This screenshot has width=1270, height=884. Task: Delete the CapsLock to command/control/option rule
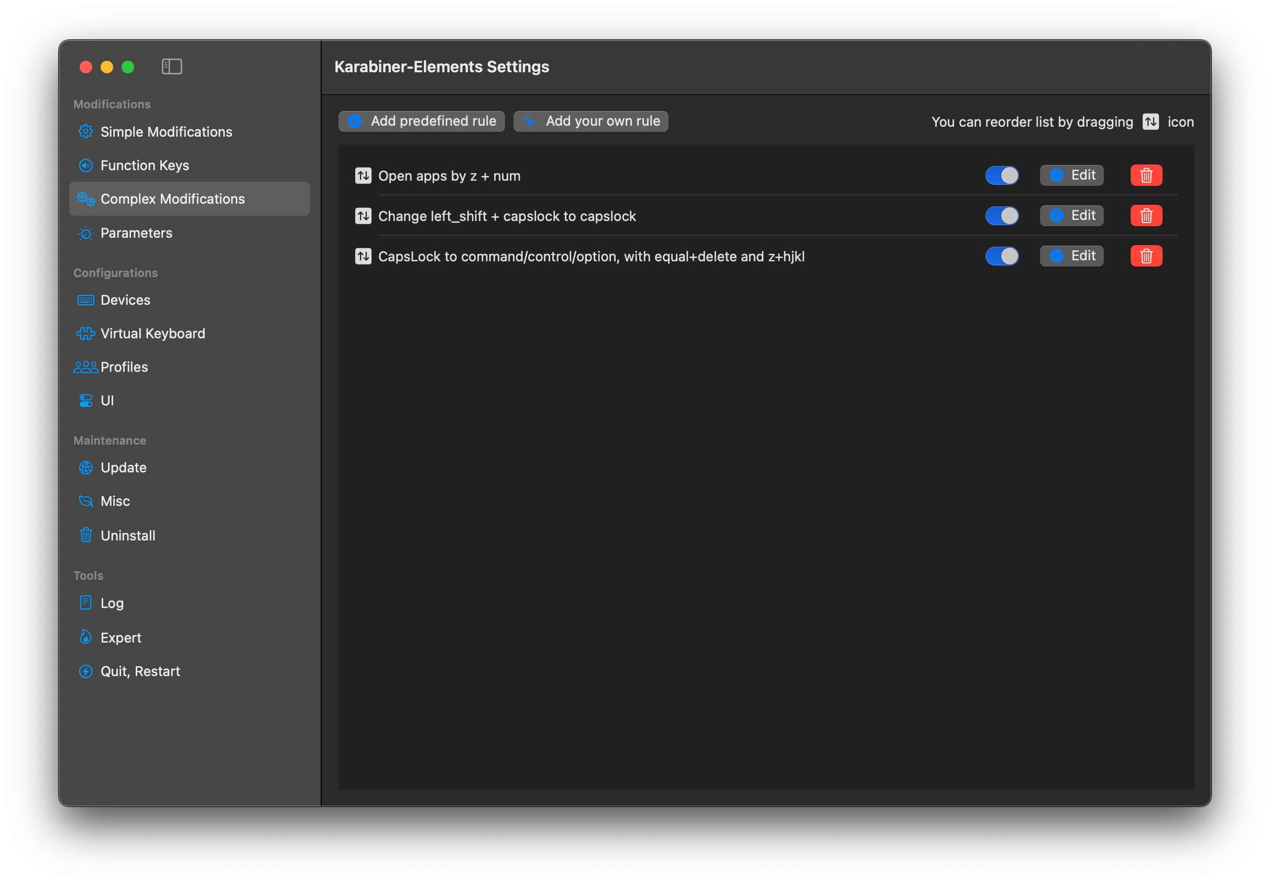tap(1145, 256)
